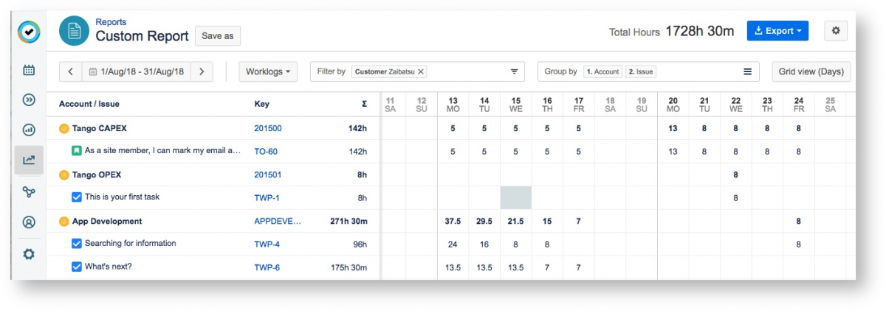Open the teams network sidebar icon
886x310 pixels.
[x=29, y=191]
